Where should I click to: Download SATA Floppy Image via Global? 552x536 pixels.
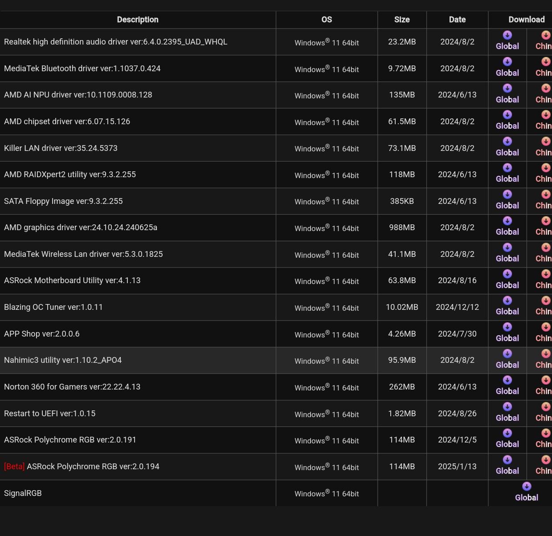coord(507,200)
